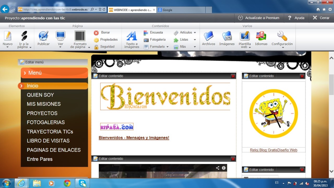Click Actualízate a Premium button
This screenshot has height=188, width=334.
click(259, 18)
